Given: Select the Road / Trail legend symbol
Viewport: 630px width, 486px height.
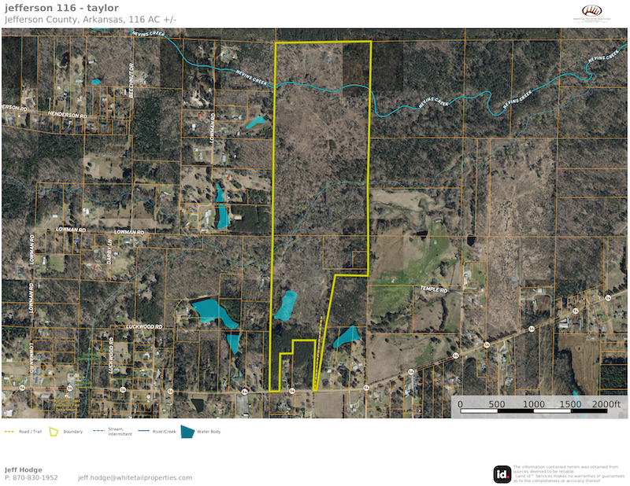Looking at the screenshot, I should click(10, 431).
